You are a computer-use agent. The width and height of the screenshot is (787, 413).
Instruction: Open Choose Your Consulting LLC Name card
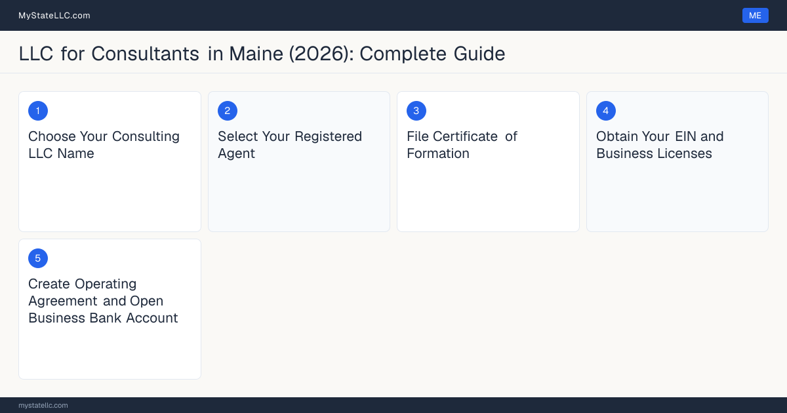(110, 161)
